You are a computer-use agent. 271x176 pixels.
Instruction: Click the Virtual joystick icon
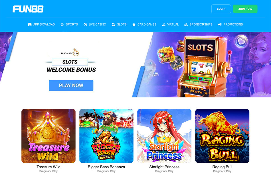coord(163,24)
